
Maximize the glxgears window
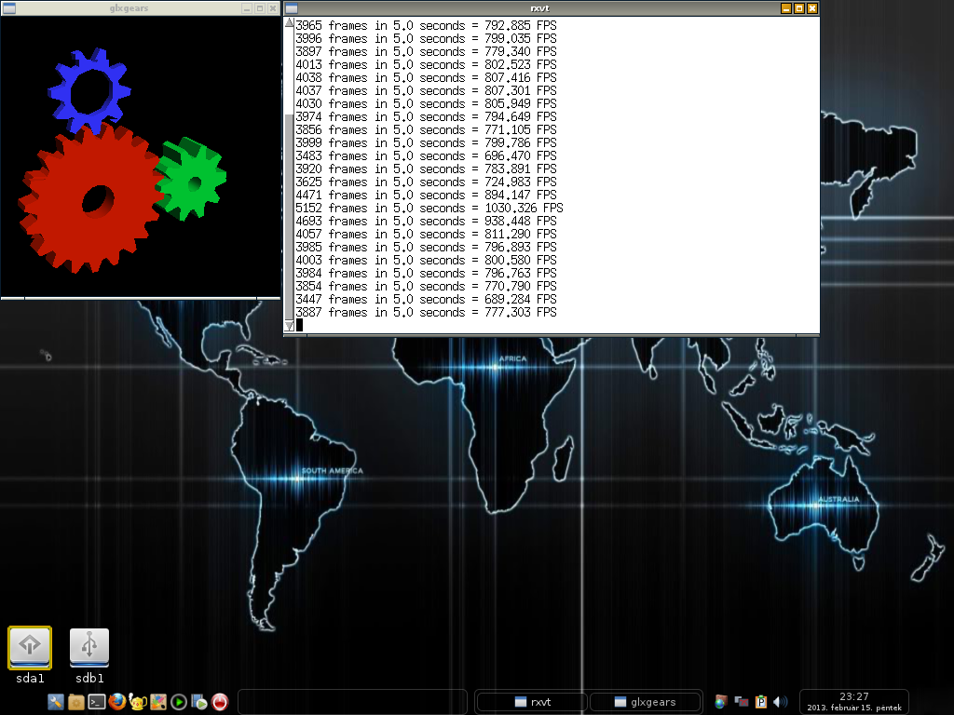(260, 8)
